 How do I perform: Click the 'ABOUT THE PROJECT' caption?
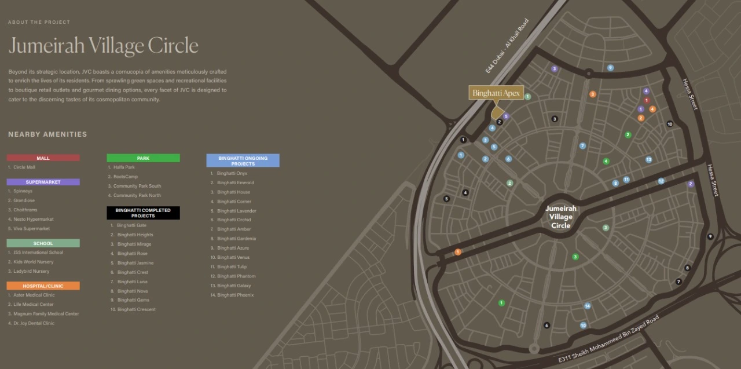[39, 22]
